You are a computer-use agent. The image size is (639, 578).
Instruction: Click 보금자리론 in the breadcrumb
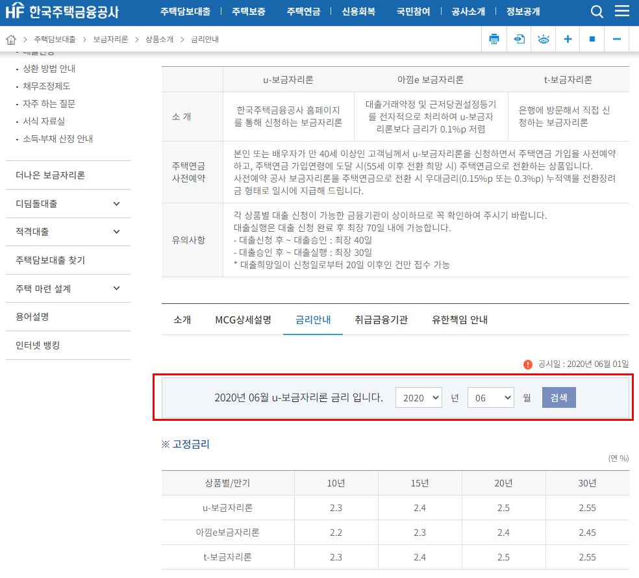click(x=110, y=40)
